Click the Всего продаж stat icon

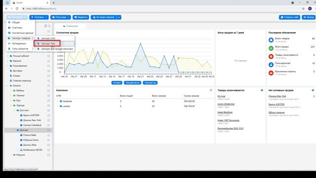(271, 48)
